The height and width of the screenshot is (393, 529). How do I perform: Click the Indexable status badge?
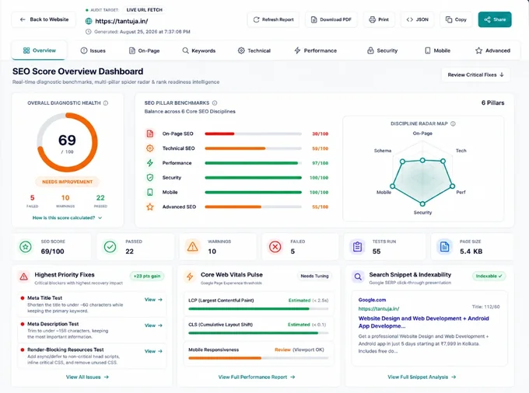489,276
